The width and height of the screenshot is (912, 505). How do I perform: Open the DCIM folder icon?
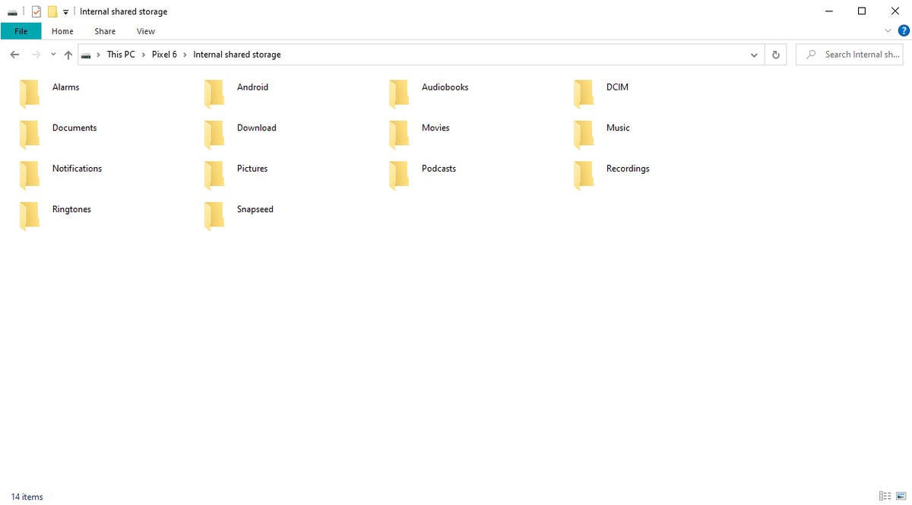584,93
